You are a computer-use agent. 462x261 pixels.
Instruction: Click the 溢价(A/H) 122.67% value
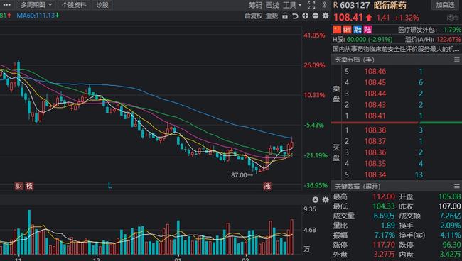[448, 40]
